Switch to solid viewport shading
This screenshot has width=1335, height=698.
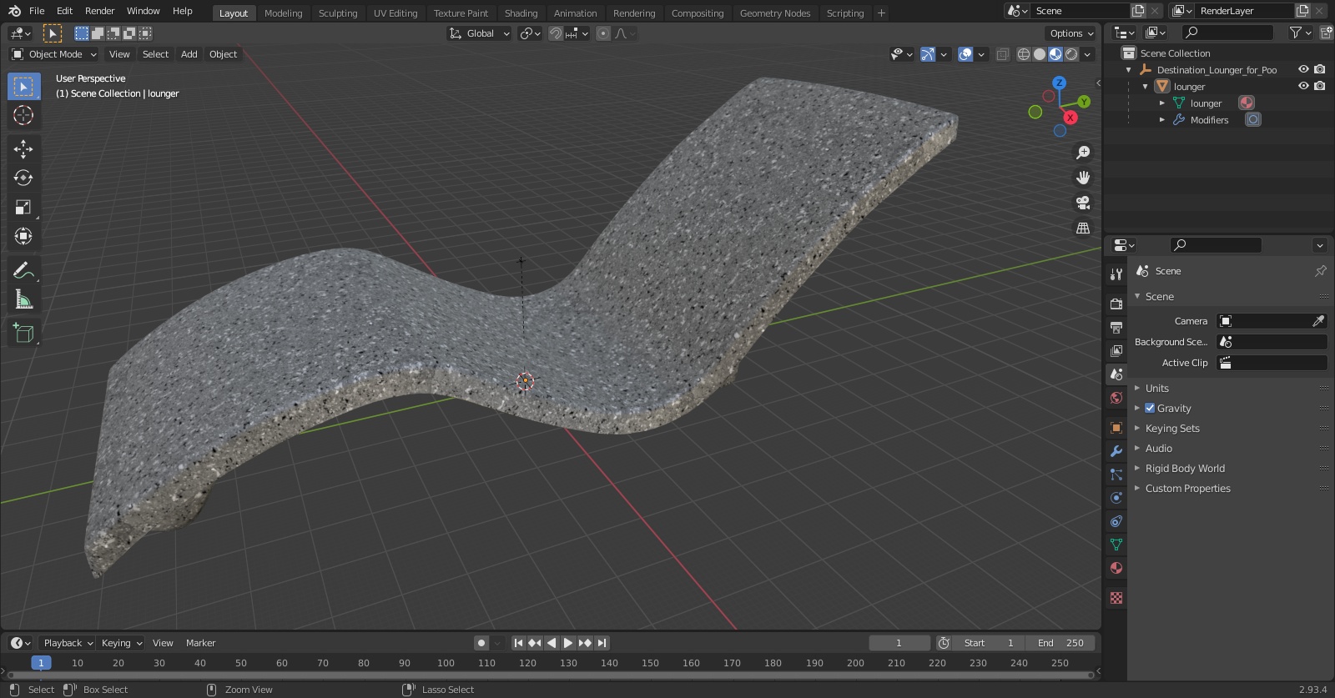pyautogui.click(x=1040, y=54)
